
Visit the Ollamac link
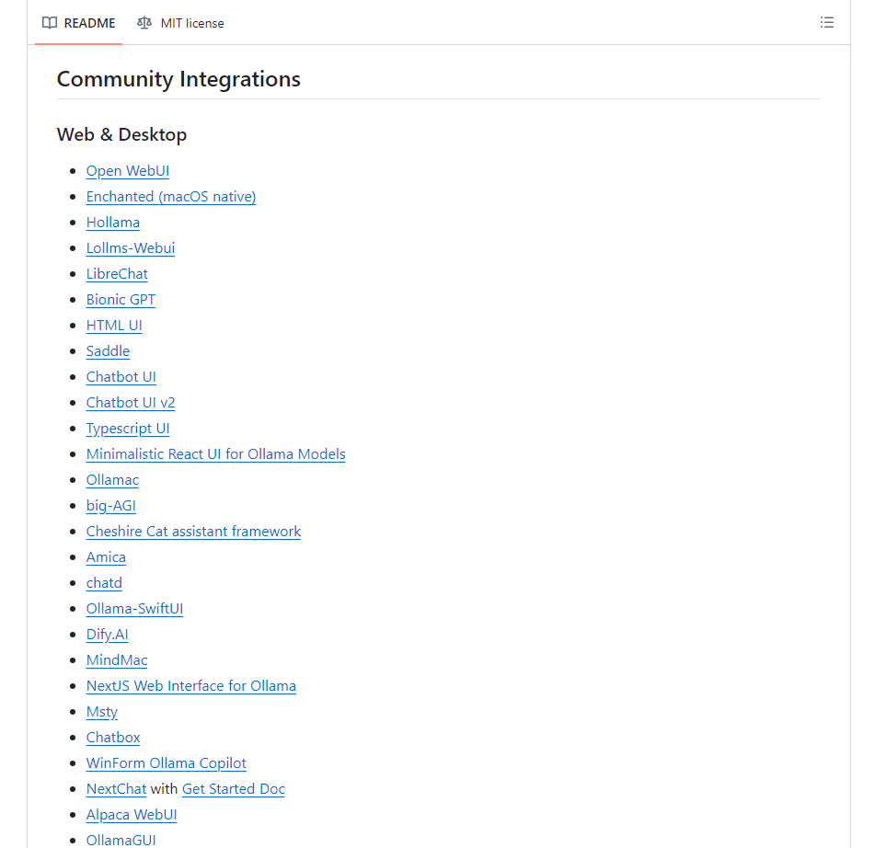(112, 480)
